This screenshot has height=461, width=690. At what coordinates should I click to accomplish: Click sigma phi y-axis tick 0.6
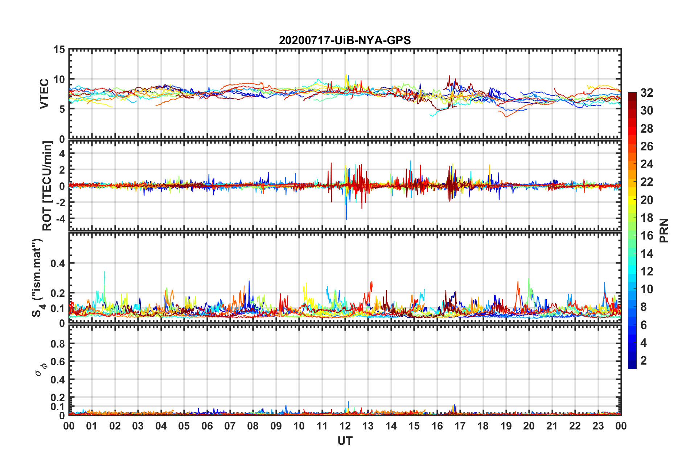pyautogui.click(x=58, y=362)
